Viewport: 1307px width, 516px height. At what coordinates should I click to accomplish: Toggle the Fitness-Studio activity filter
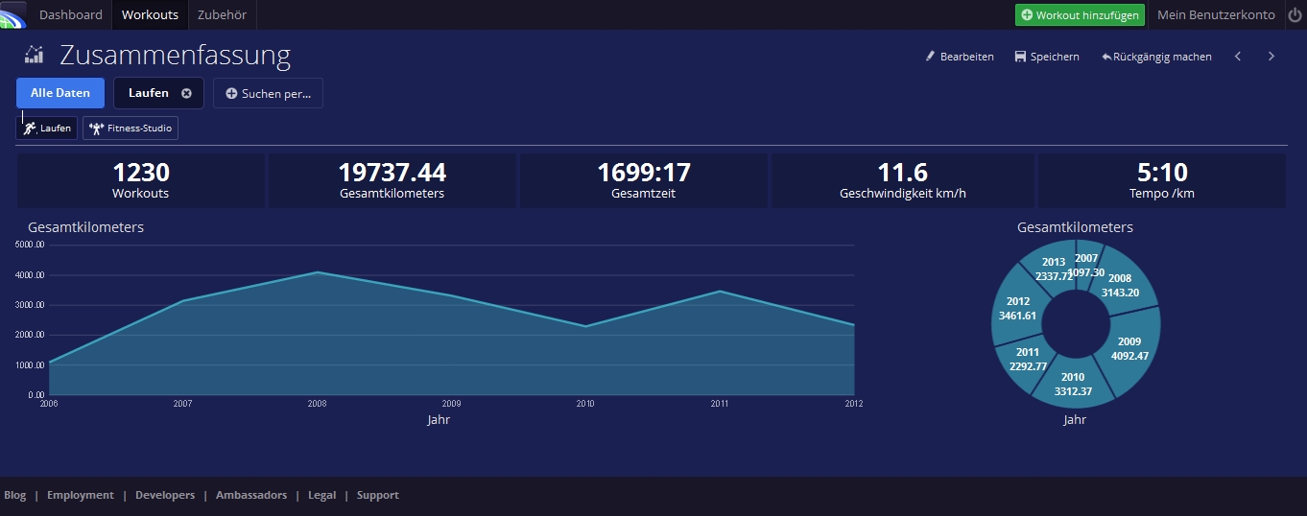(x=131, y=128)
